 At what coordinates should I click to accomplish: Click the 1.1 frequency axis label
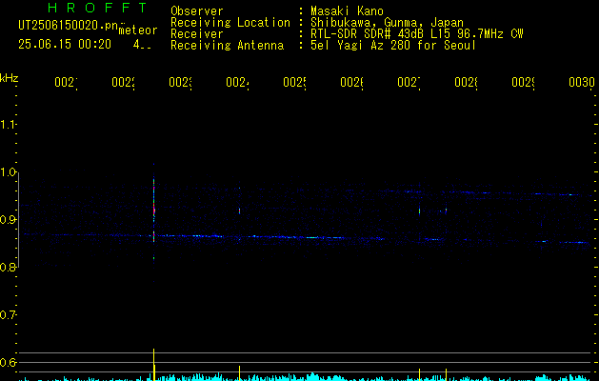point(8,125)
